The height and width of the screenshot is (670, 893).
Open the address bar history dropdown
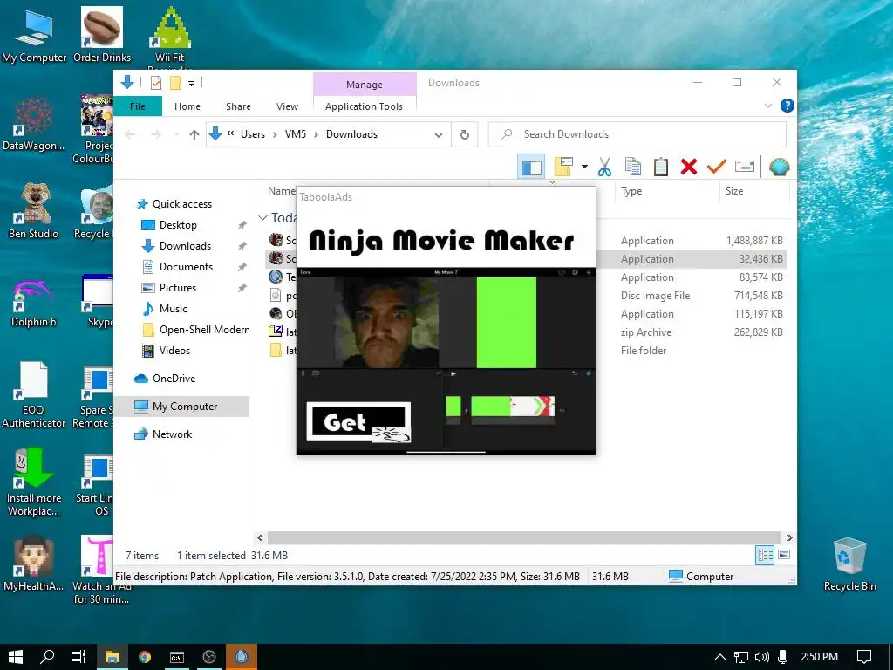439,135
